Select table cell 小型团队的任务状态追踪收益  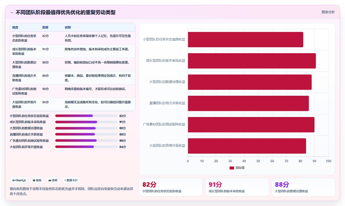tap(24, 38)
